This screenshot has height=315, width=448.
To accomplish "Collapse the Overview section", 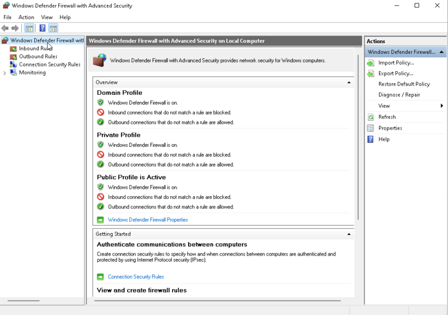I will point(349,82).
